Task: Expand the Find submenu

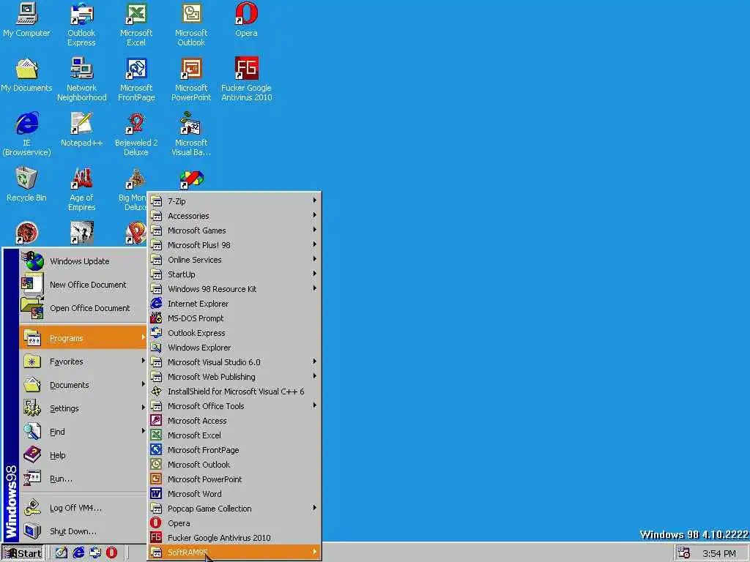Action: (83, 432)
